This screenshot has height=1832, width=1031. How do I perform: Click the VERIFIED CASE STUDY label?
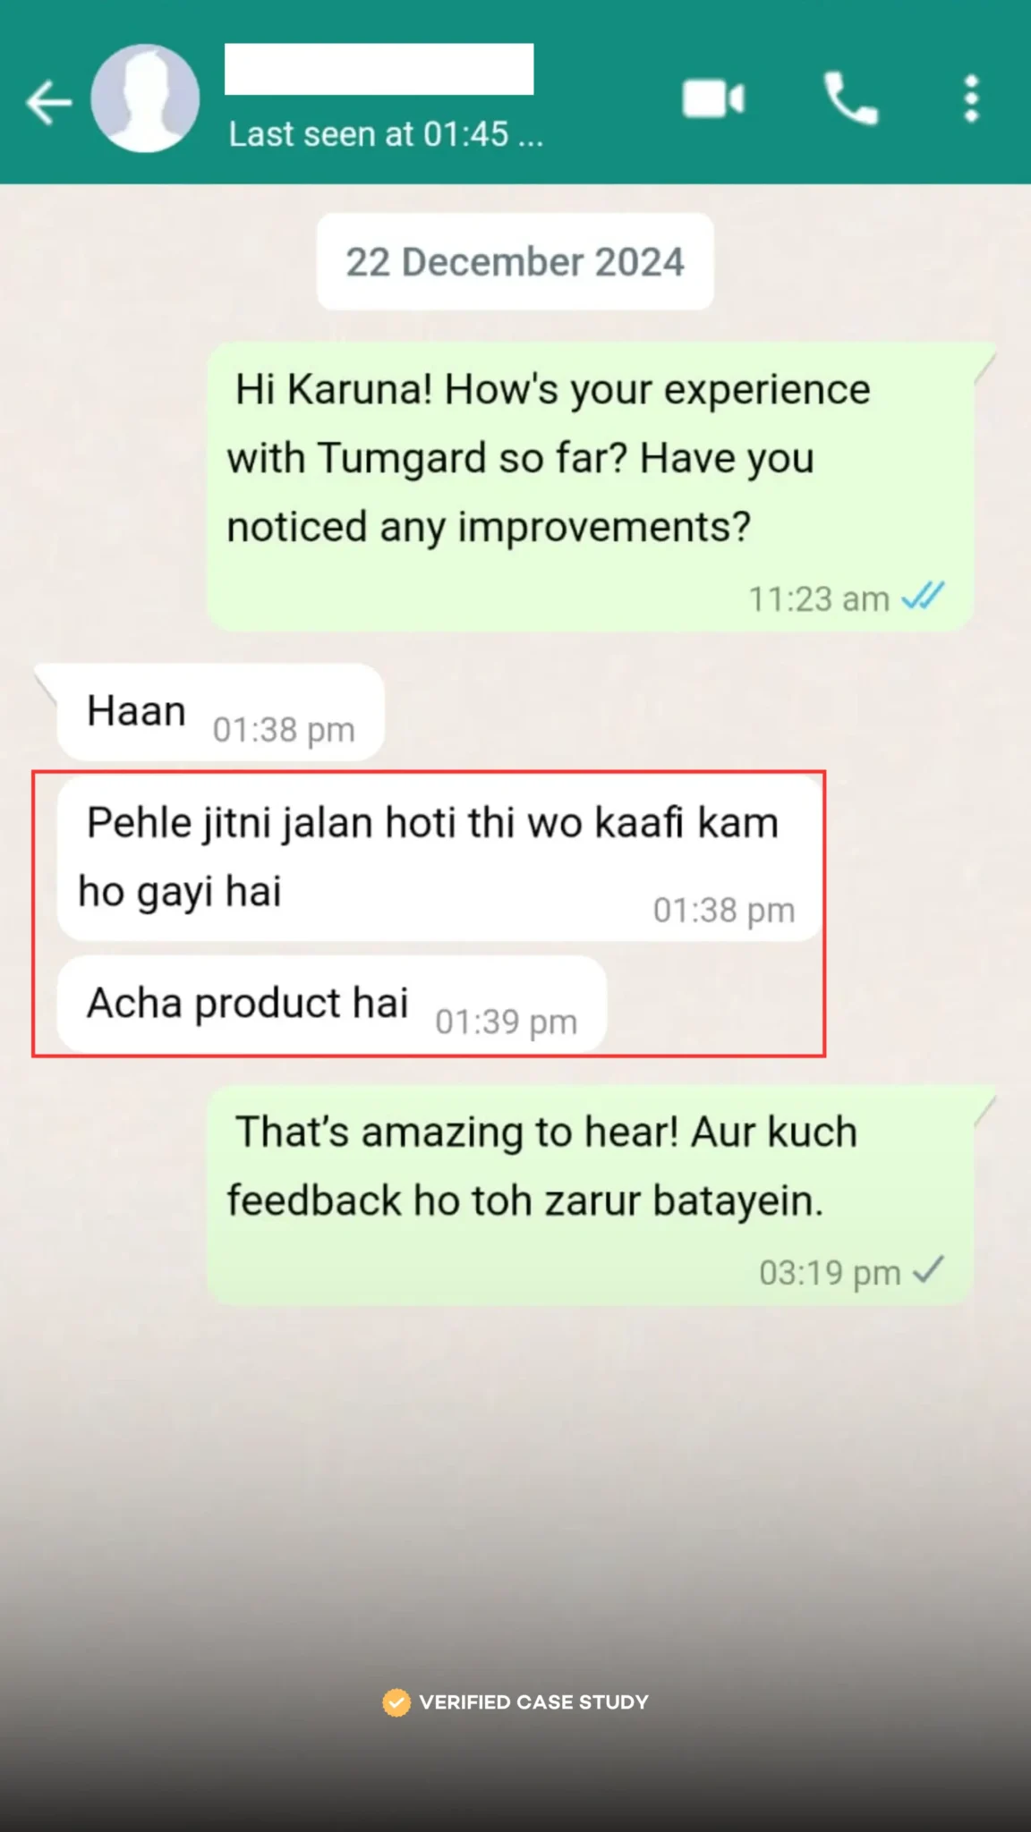tap(533, 1702)
